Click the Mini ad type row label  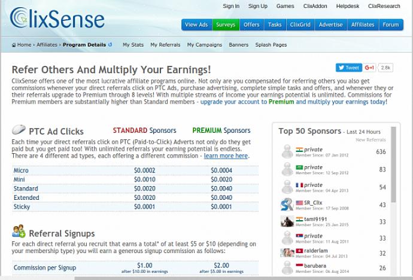[19, 179]
